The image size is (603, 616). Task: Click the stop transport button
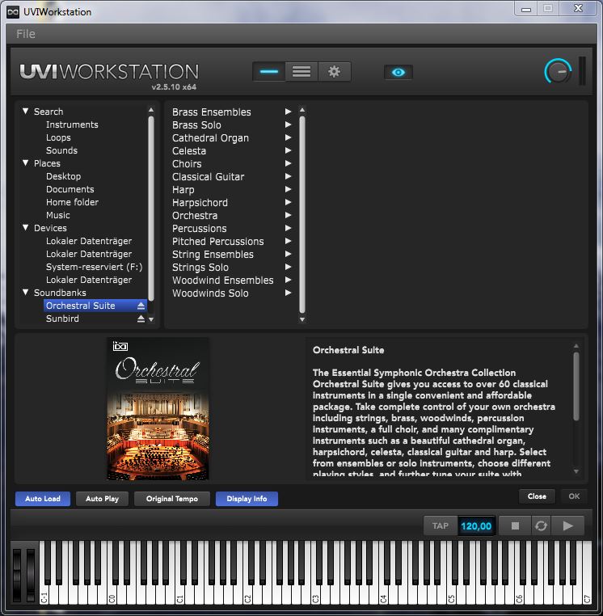click(515, 525)
